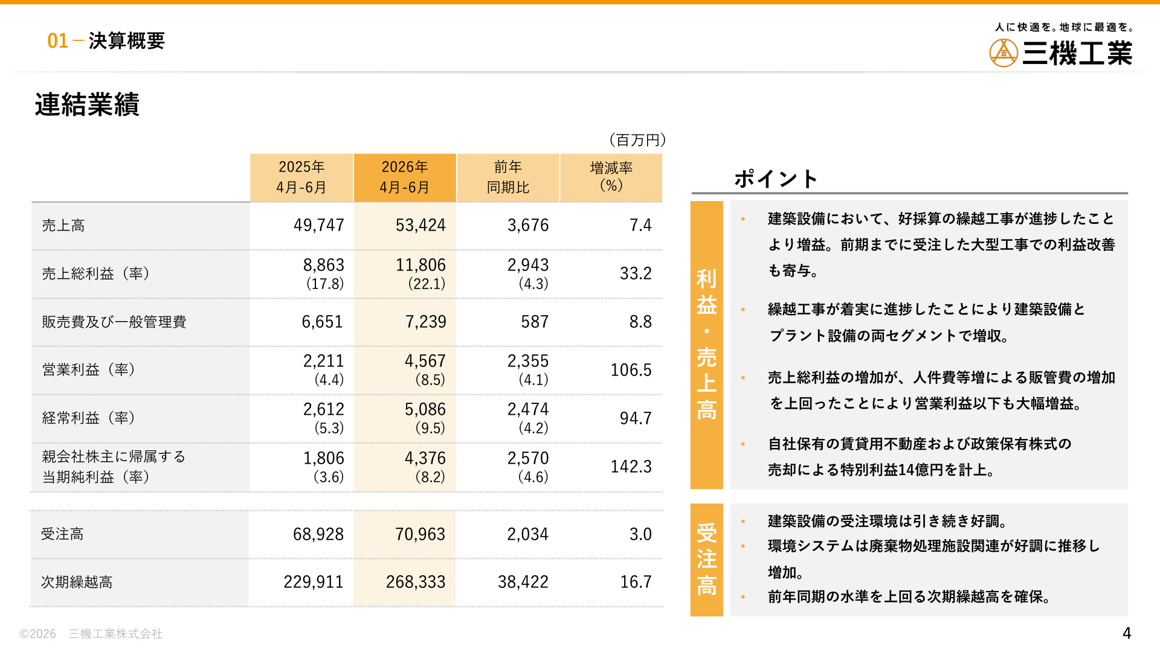The width and height of the screenshot is (1160, 652).
Task: Select the backlog growth rate "16.7"
Action: point(636,582)
